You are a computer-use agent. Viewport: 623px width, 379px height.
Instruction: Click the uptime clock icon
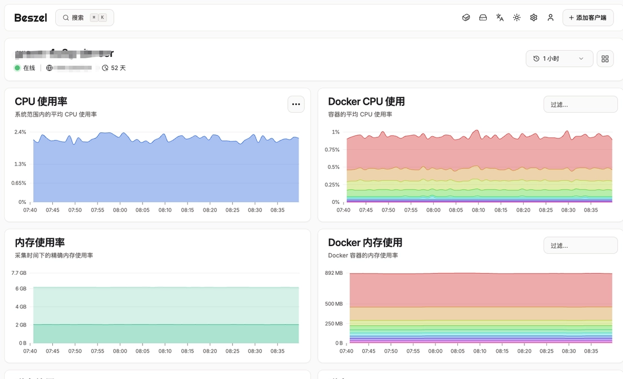[x=105, y=68]
